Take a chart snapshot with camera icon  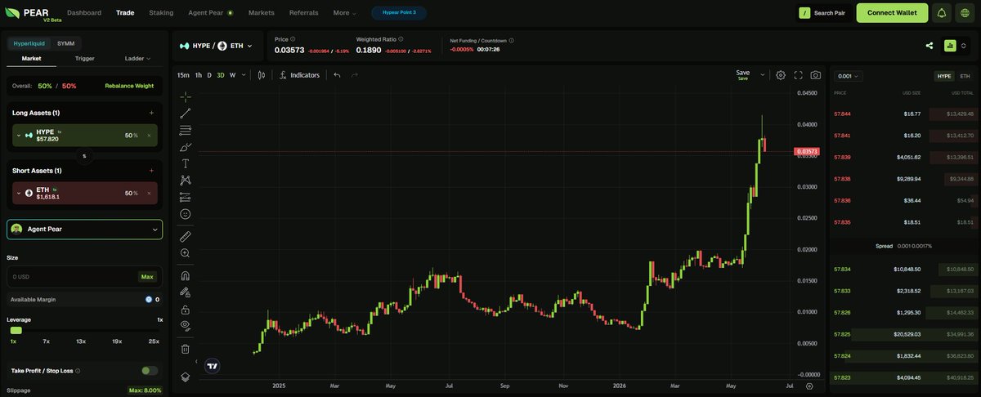[x=816, y=75]
